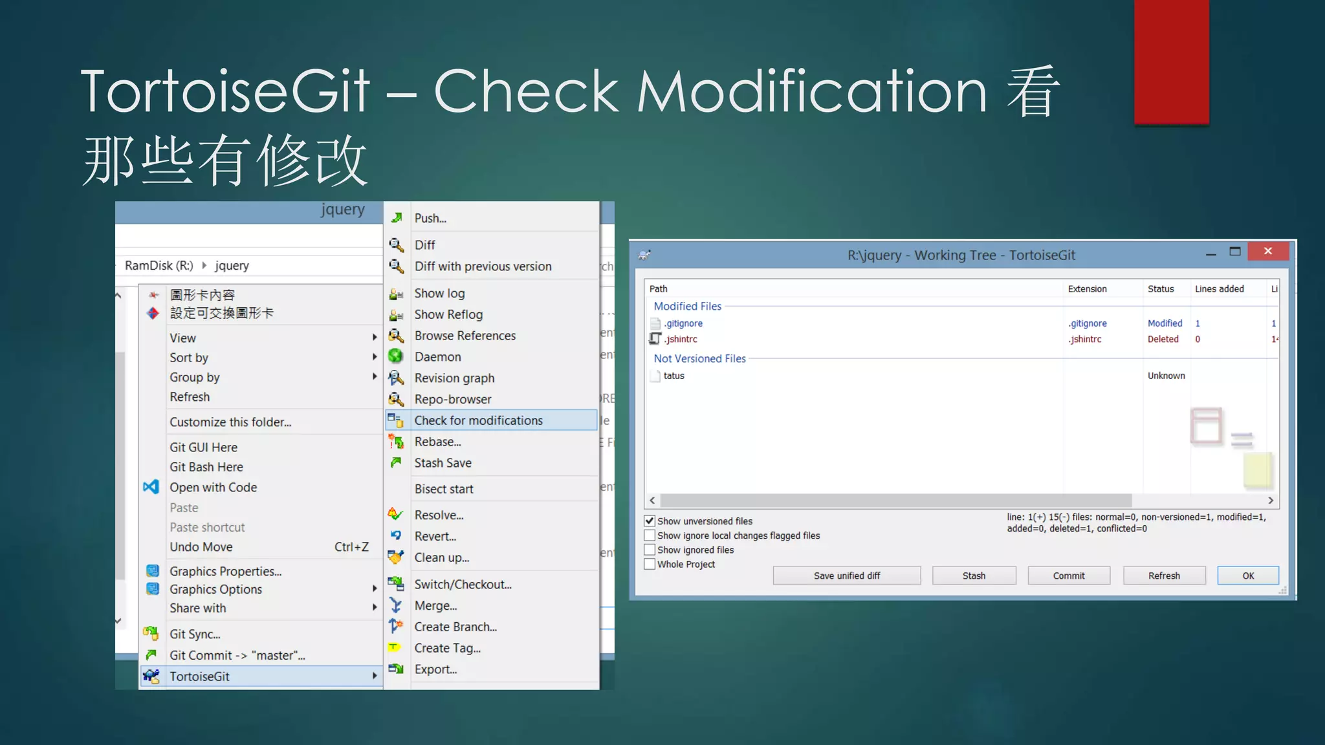Open Git GUI Here

pyautogui.click(x=203, y=447)
